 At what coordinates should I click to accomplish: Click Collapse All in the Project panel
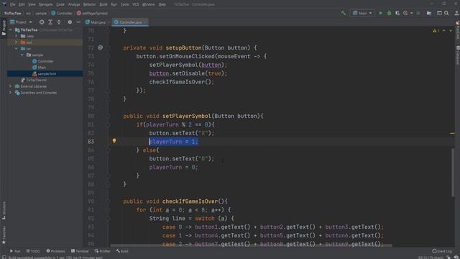tap(59, 22)
